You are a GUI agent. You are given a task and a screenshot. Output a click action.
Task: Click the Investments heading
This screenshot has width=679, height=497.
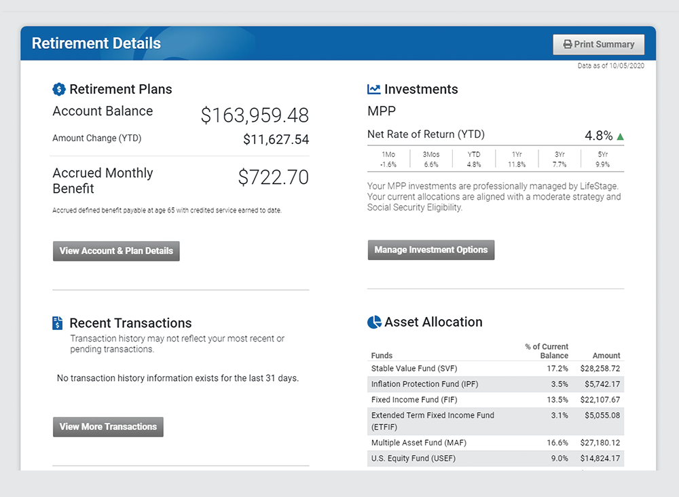pyautogui.click(x=421, y=89)
